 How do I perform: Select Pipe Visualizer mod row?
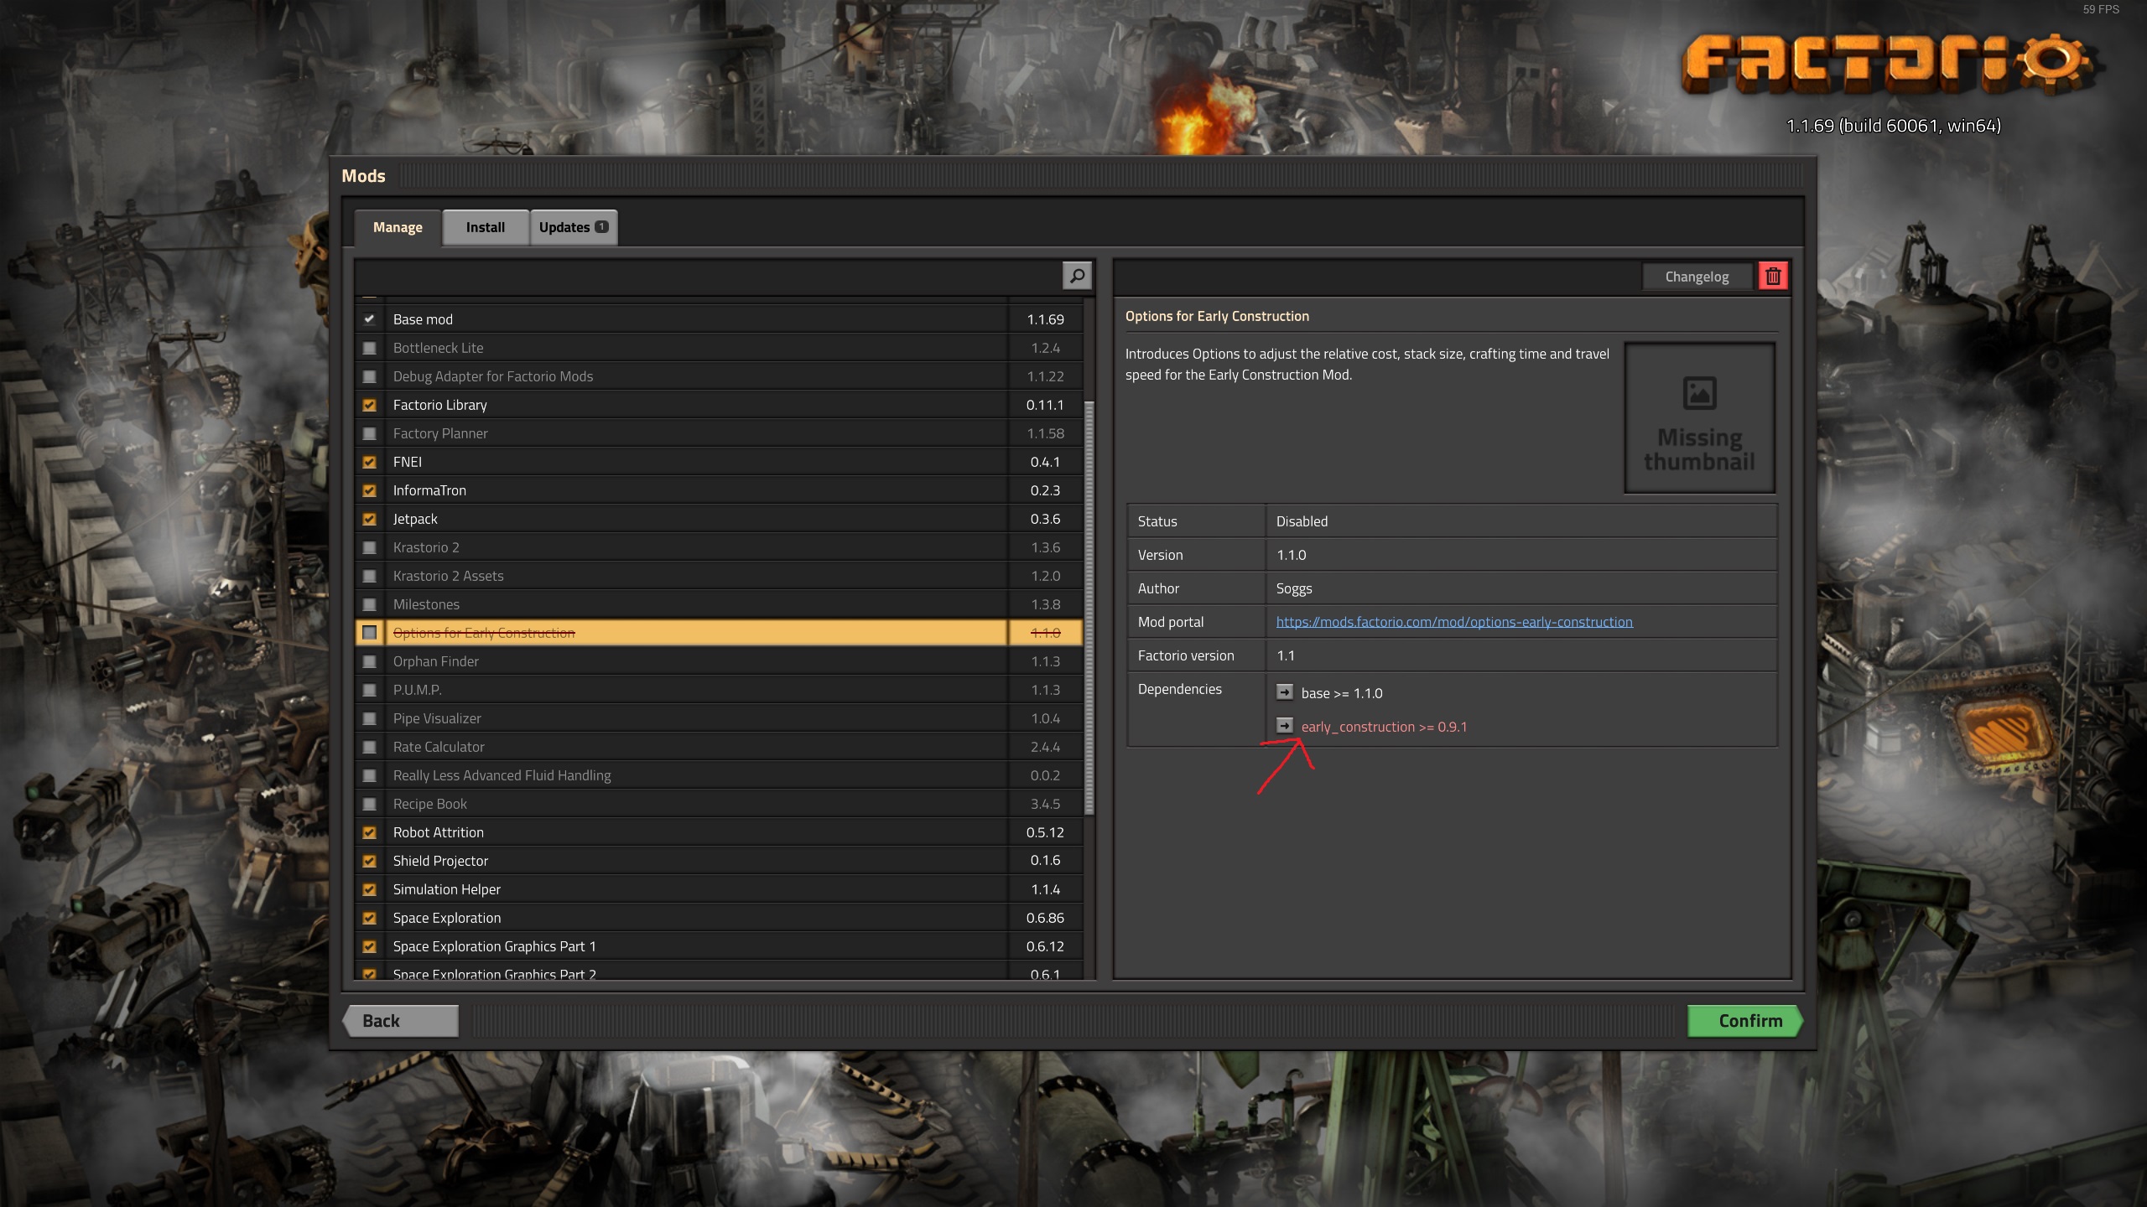(718, 718)
